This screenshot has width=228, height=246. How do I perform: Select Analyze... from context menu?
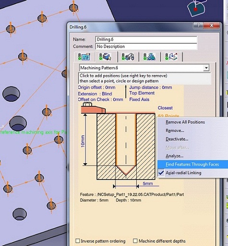(175, 156)
